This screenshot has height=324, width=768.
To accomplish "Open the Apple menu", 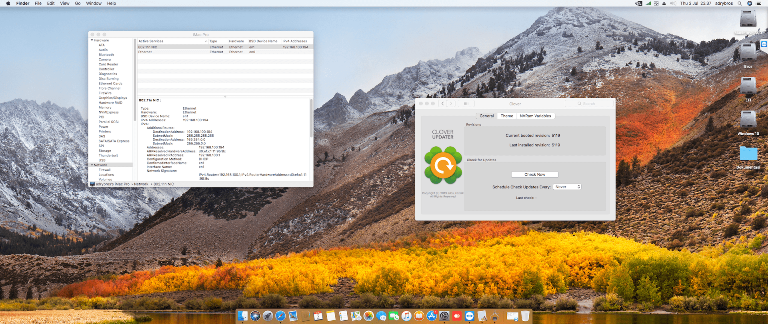I will click(x=8, y=3).
